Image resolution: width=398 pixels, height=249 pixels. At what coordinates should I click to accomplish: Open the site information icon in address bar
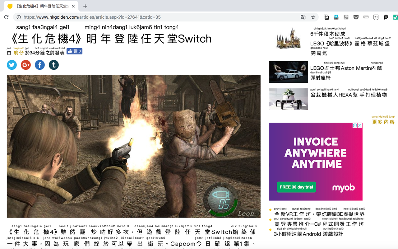tap(19, 17)
